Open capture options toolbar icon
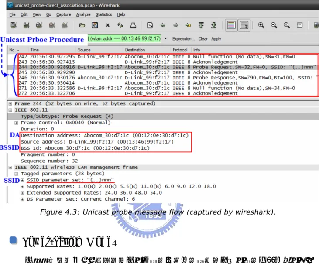Image resolution: width=319 pixels, height=270 pixels. pos(27,25)
